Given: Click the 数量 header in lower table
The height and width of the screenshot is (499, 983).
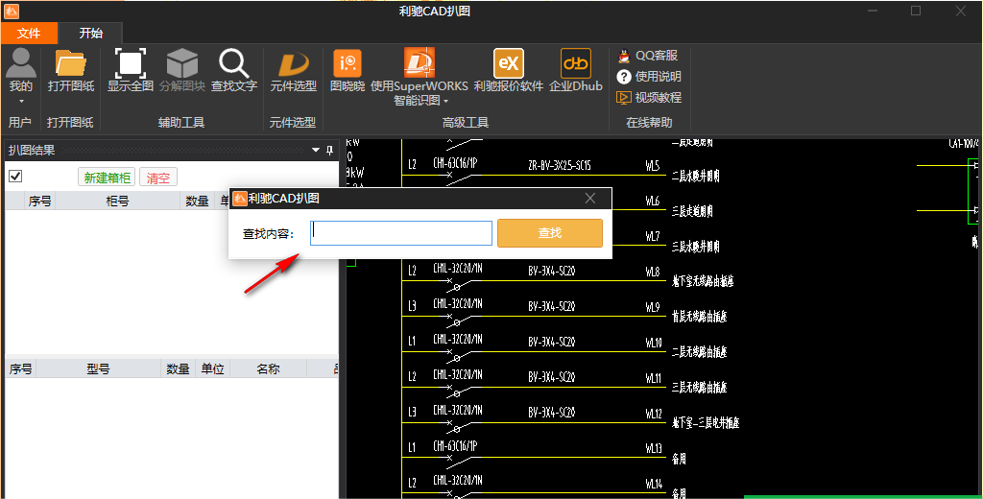Looking at the screenshot, I should coord(178,368).
